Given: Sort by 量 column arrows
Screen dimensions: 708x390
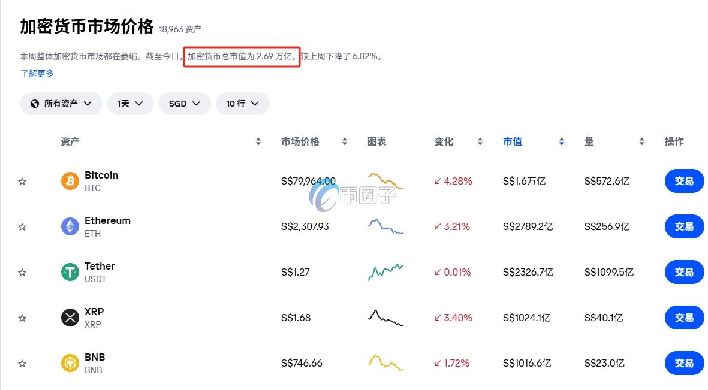Looking at the screenshot, I should pos(641,142).
